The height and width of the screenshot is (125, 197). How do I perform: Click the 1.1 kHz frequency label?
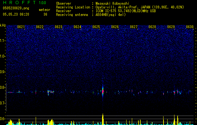[3, 41]
